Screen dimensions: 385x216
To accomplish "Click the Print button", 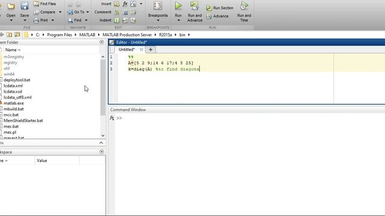I will pos(41,20).
